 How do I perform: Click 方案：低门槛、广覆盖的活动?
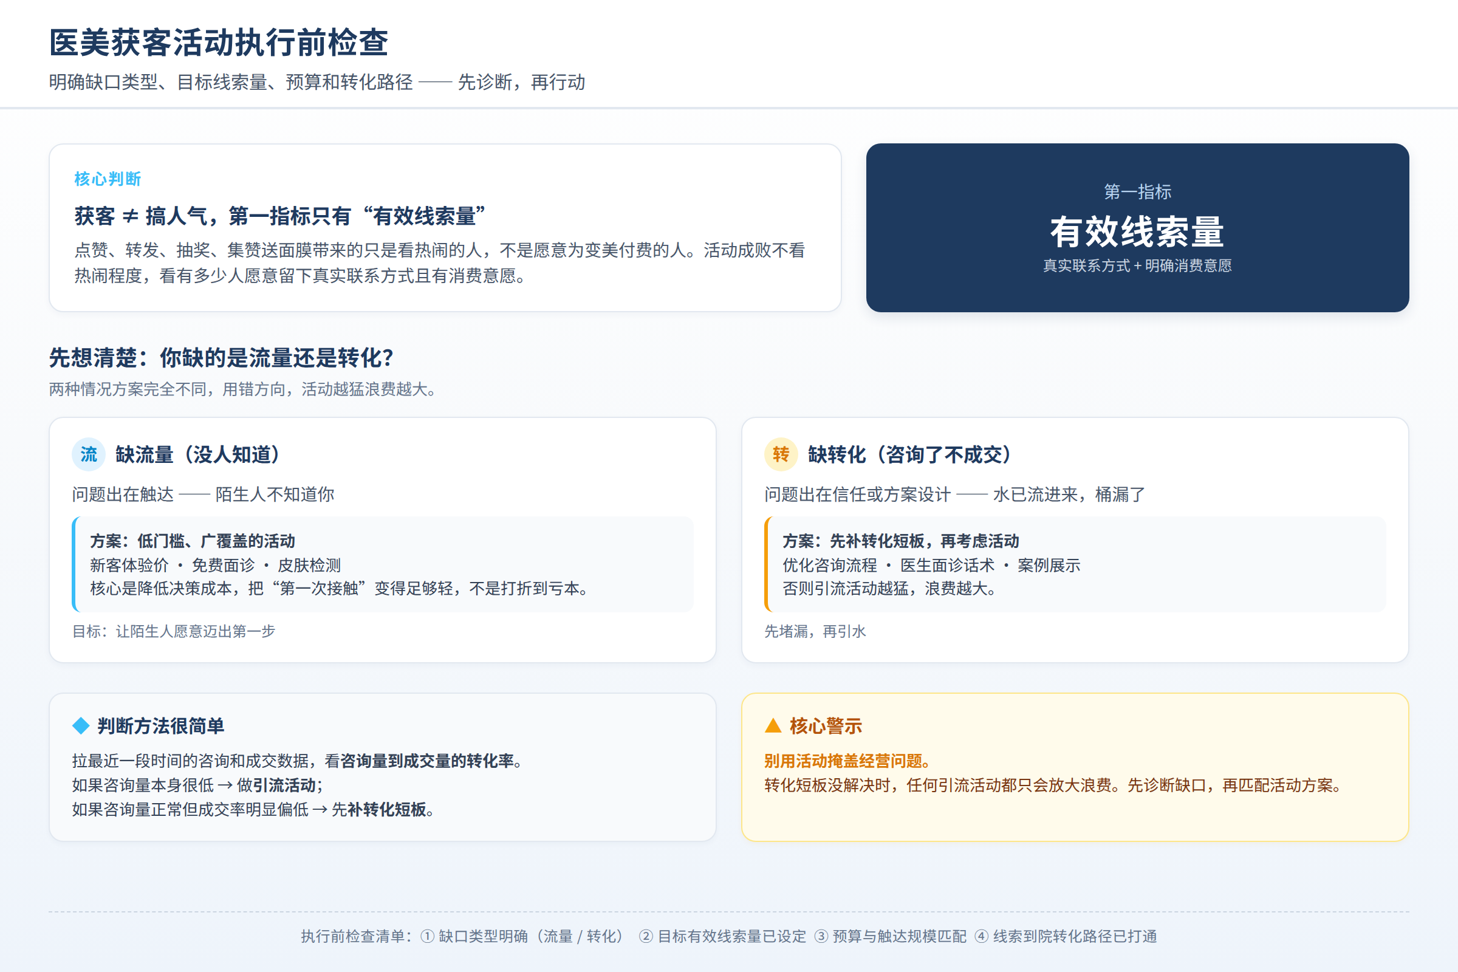tap(192, 541)
